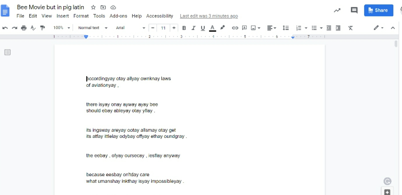Viewport: 402px width, 195px height.
Task: Toggle bold formatting
Action: point(184,28)
